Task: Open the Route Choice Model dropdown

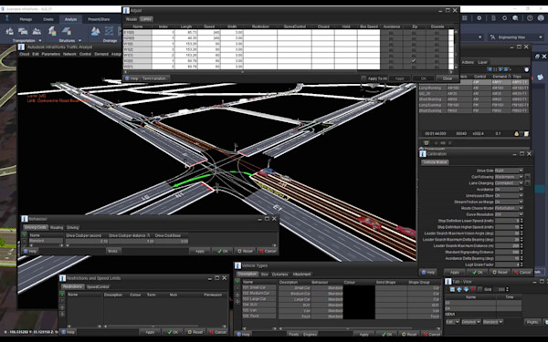Action: [x=509, y=208]
